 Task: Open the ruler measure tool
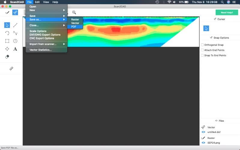click(11, 68)
